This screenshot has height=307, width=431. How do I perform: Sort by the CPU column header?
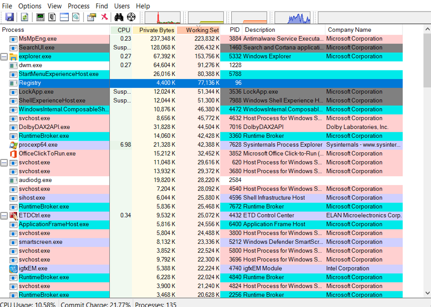pos(121,30)
